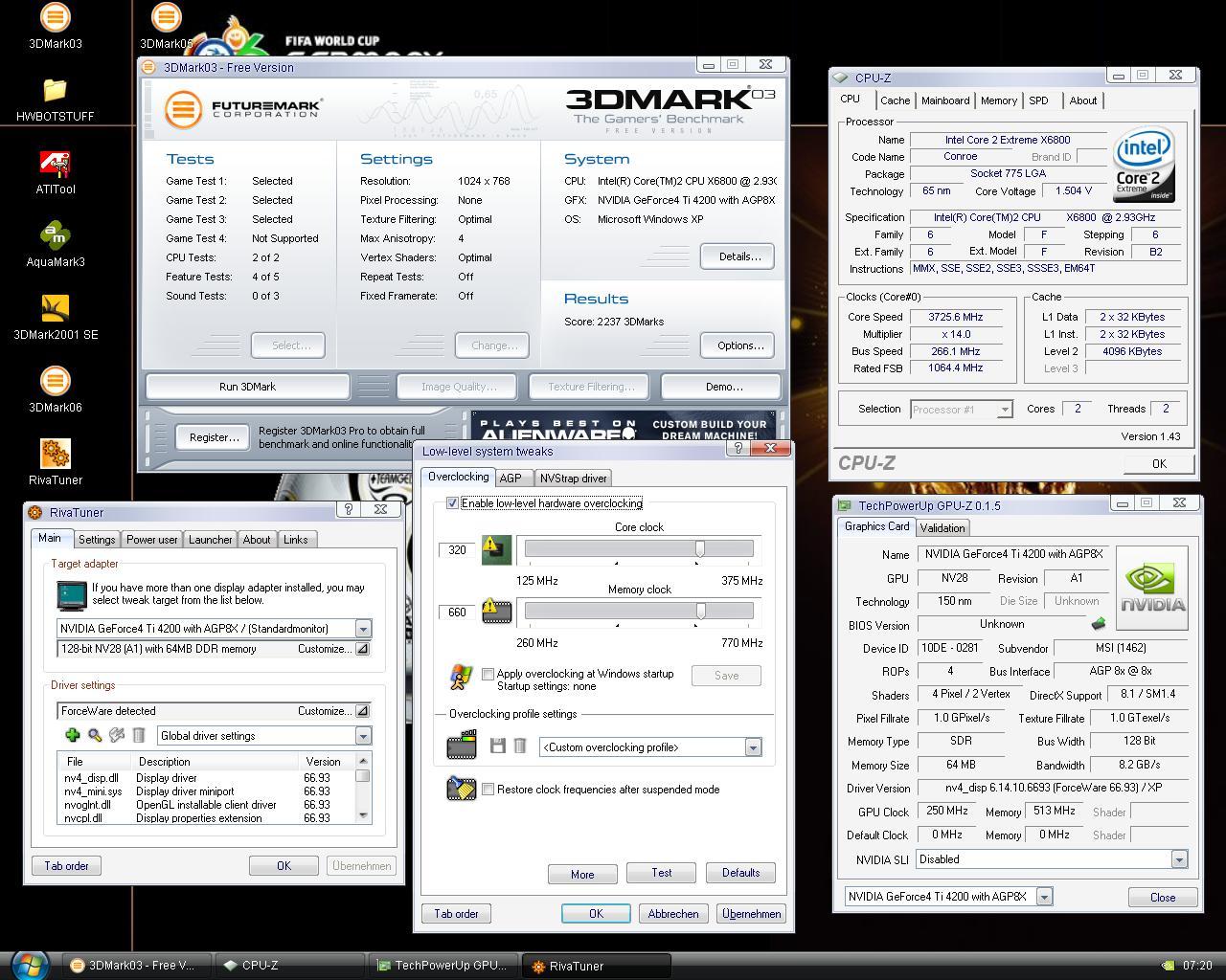Click the GPU-Z BIOS save chip icon
This screenshot has height=980, width=1226.
tap(1099, 625)
